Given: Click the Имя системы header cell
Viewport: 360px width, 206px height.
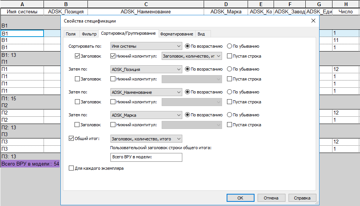Looking at the screenshot, I should [22, 12].
